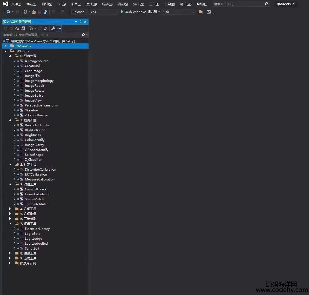Click the save all toolbar icon
309x295 pixels.
(x=45, y=12)
